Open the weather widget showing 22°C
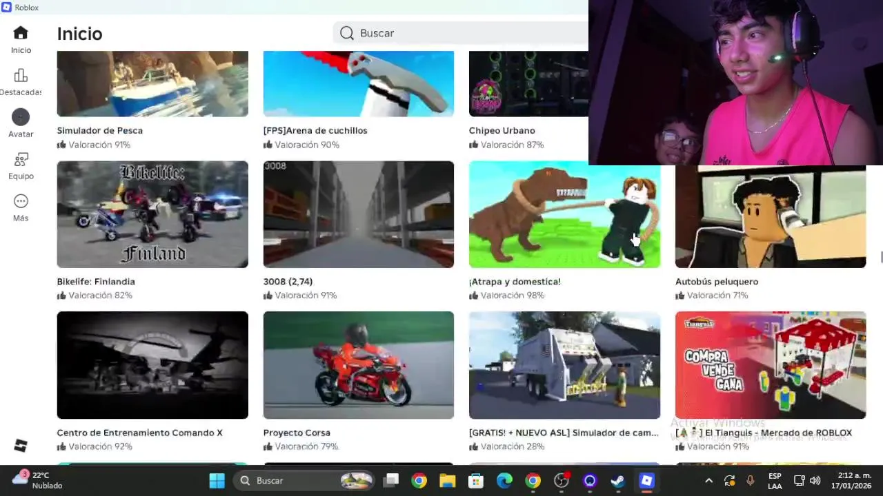Screen dimensions: 883x496 point(38,480)
